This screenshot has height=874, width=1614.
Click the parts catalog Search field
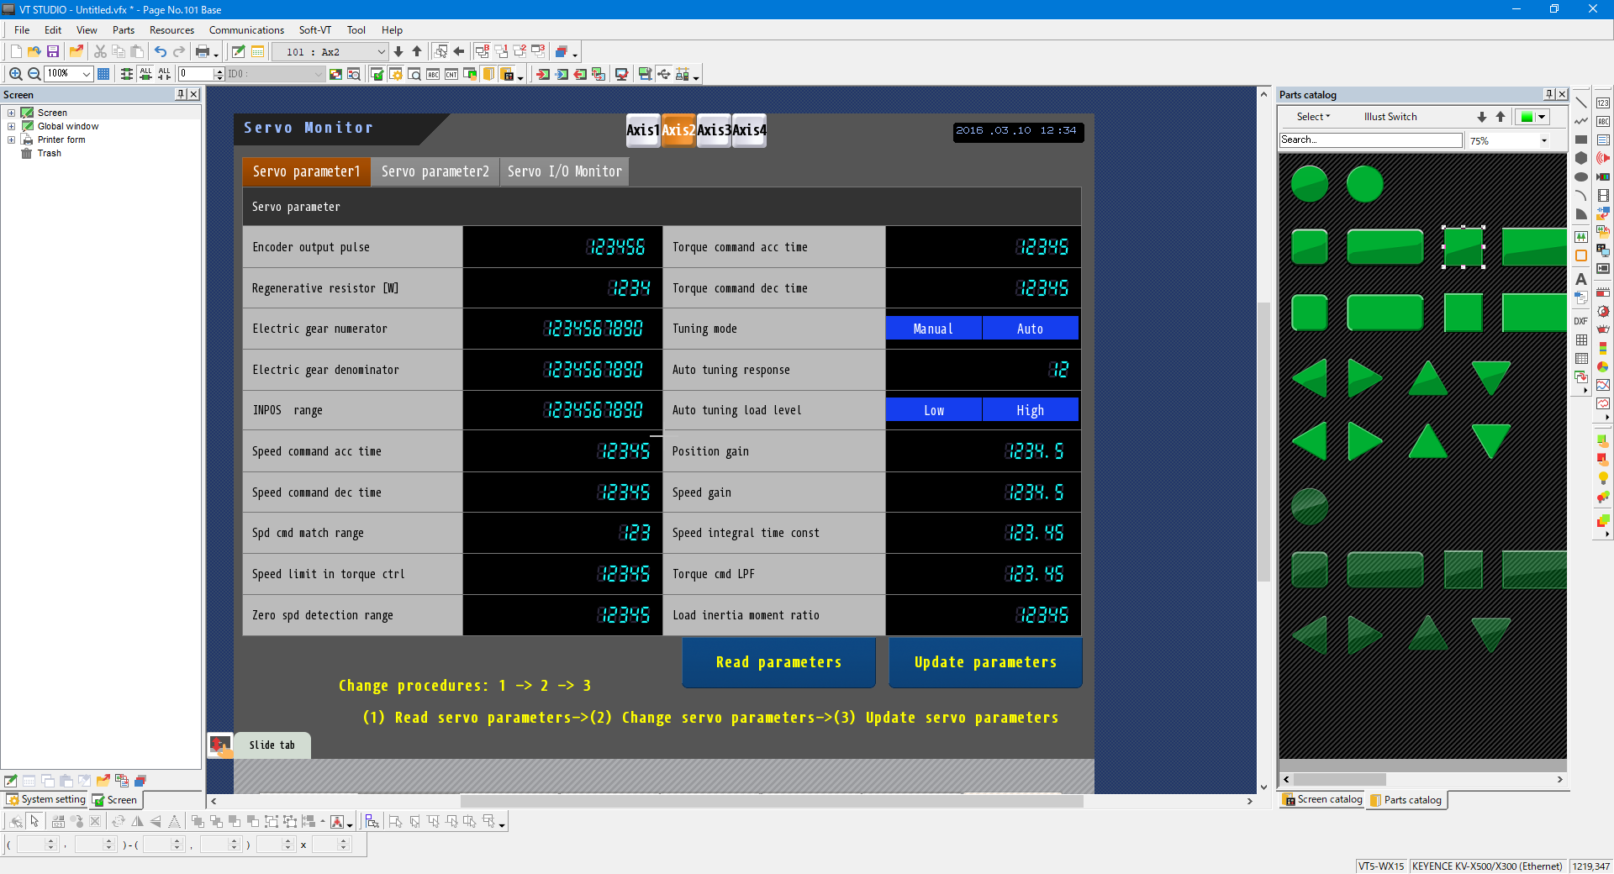click(x=1370, y=140)
